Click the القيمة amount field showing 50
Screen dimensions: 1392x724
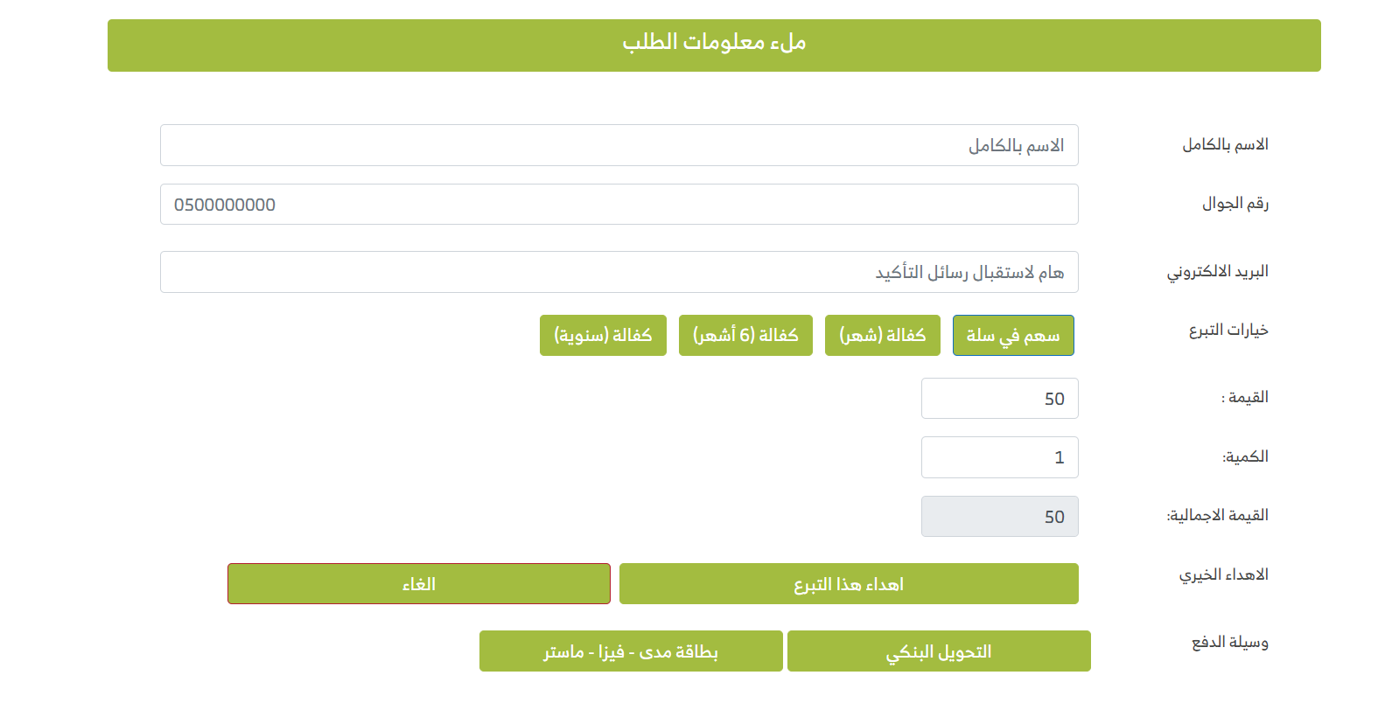[x=999, y=399]
